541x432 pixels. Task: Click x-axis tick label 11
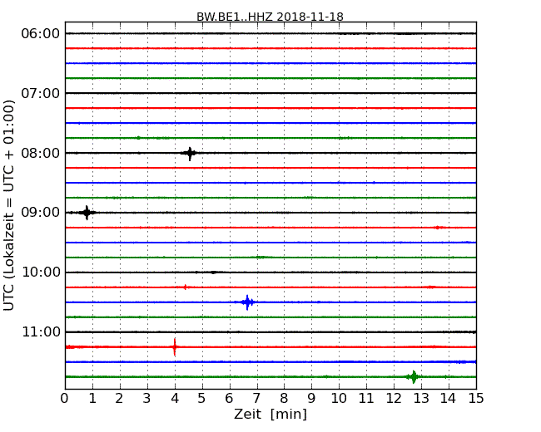366,399
